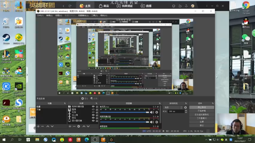Toggle the lock on 段位 source
This screenshot has width=255, height=143.
[x=97, y=118]
